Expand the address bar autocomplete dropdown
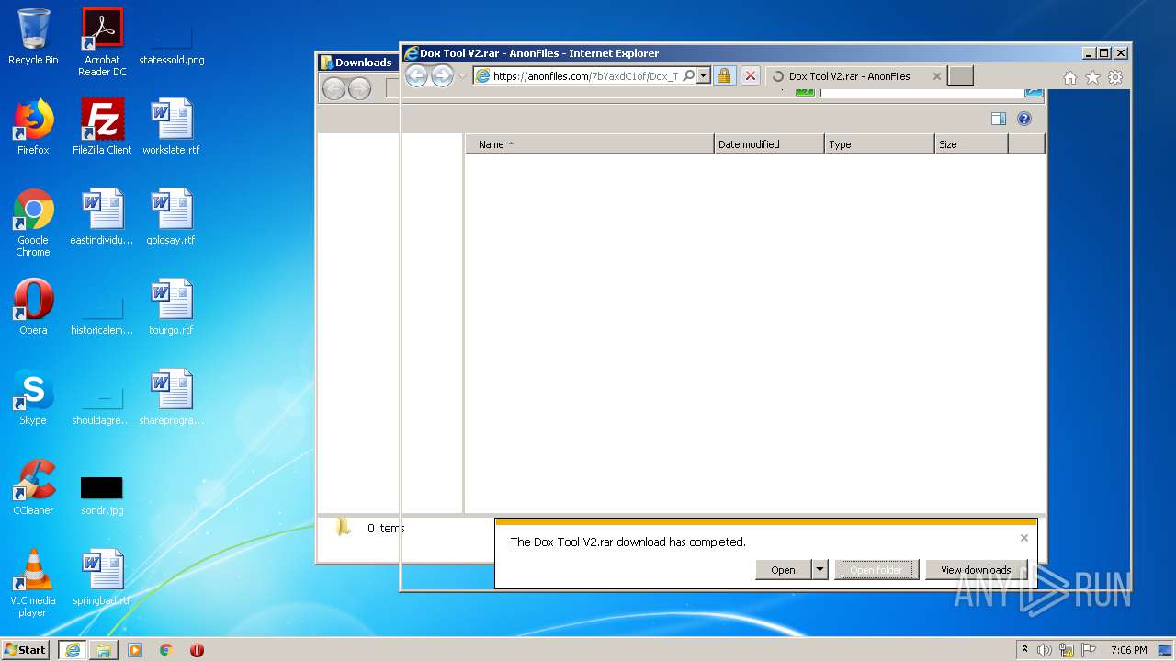 pyautogui.click(x=704, y=76)
